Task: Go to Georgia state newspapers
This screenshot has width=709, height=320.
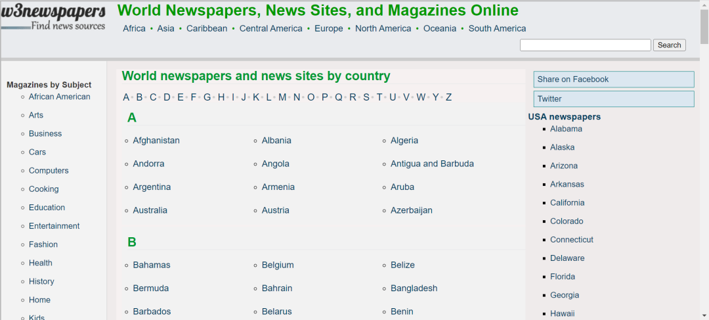Action: [565, 295]
